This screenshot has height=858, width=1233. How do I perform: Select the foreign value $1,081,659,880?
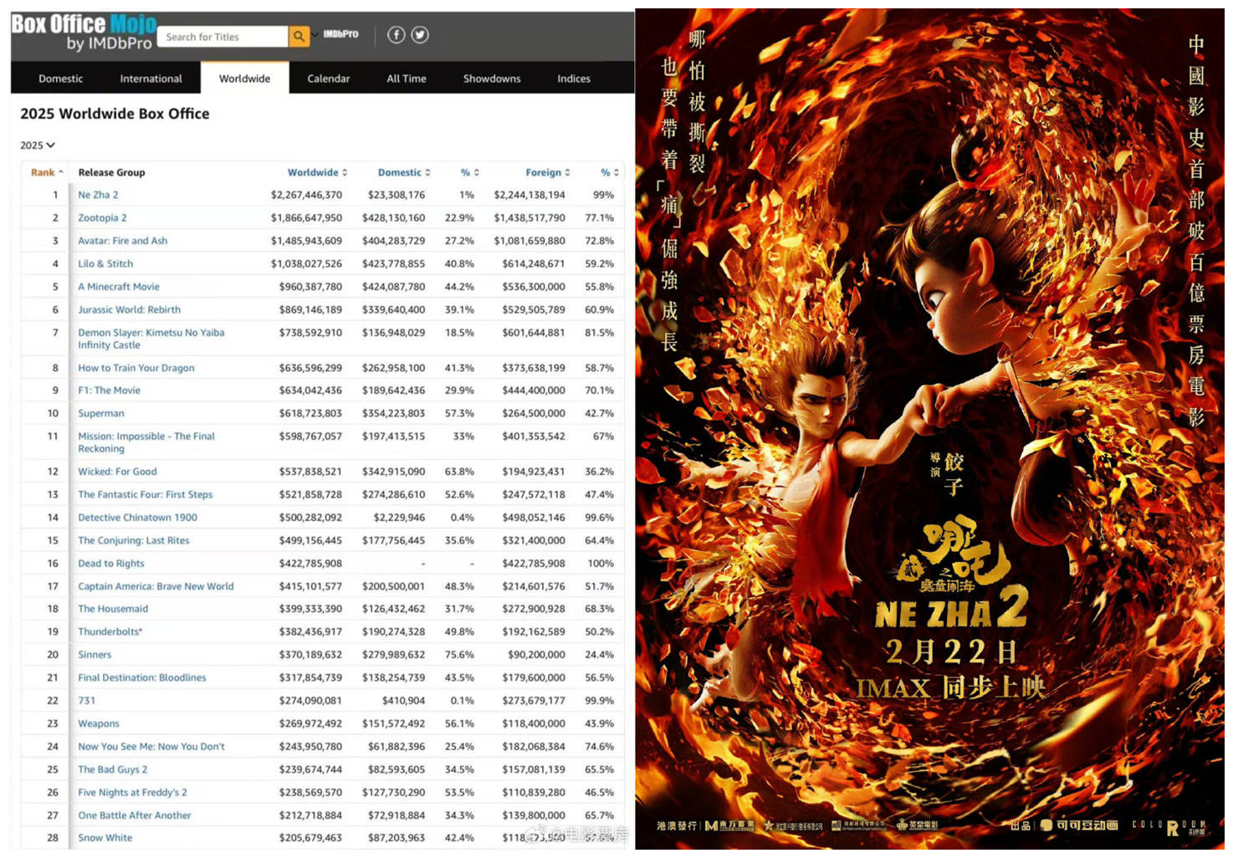pos(530,241)
